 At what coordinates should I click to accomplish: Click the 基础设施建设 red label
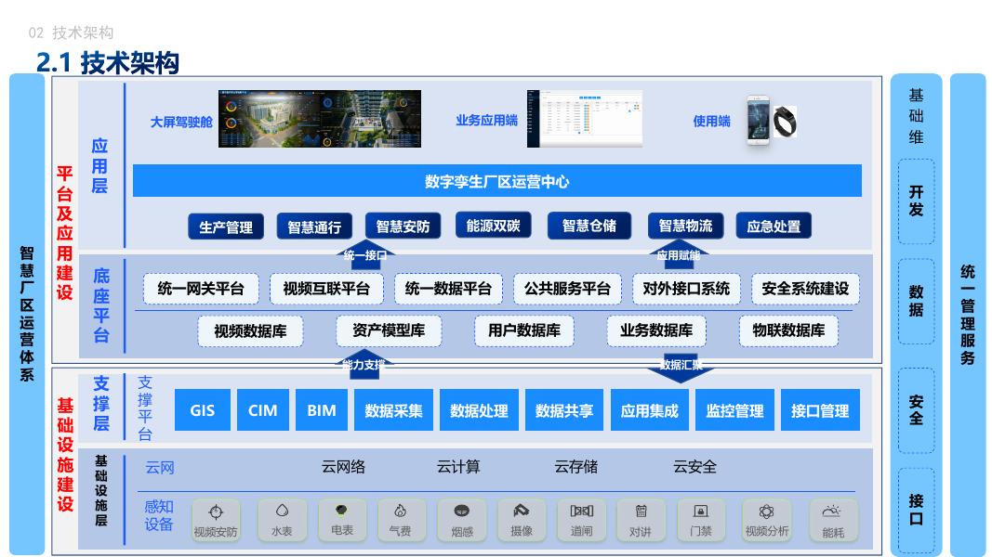(x=65, y=454)
